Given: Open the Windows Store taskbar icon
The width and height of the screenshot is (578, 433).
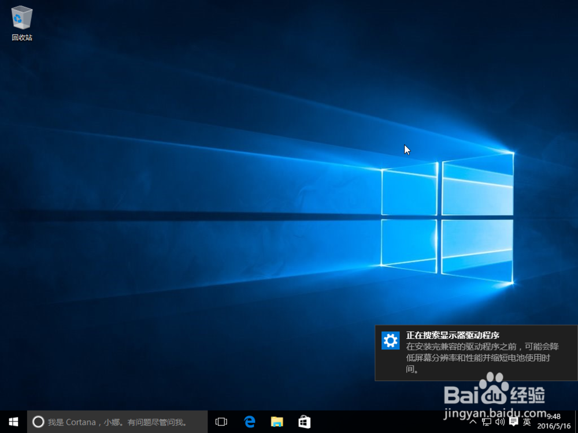Looking at the screenshot, I should point(304,421).
